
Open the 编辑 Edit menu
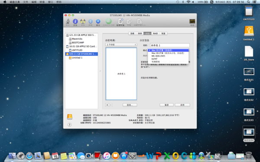tap(34, 2)
